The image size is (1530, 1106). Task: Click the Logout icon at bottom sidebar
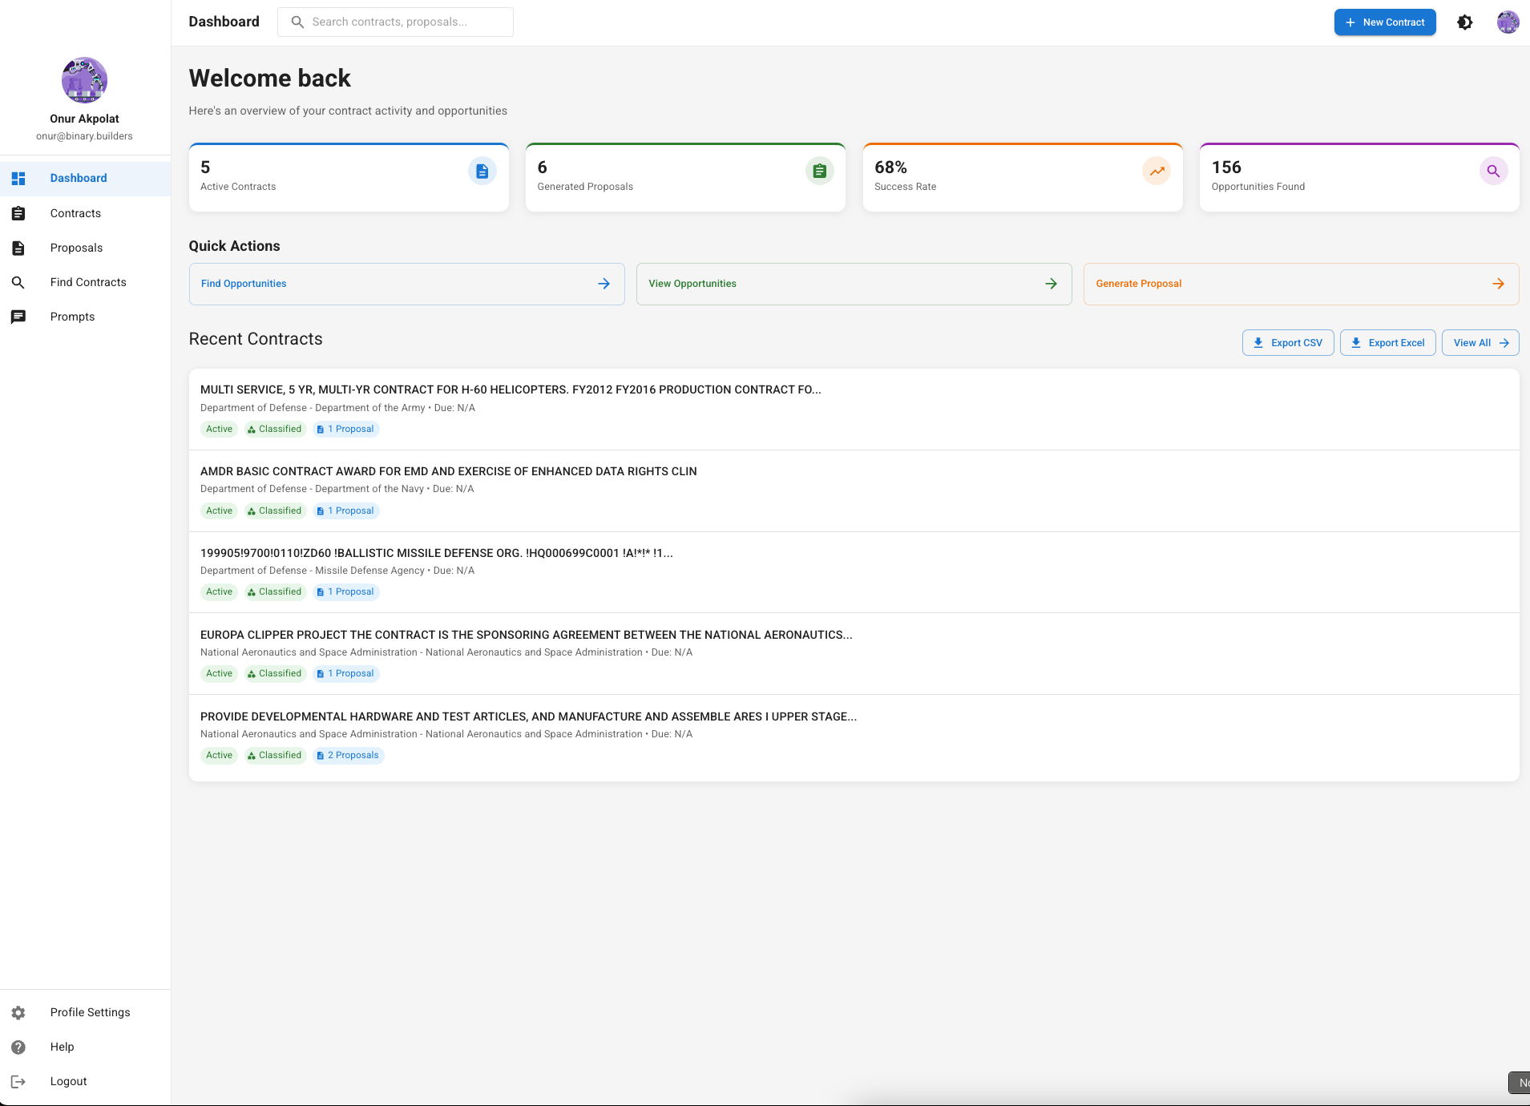(18, 1081)
